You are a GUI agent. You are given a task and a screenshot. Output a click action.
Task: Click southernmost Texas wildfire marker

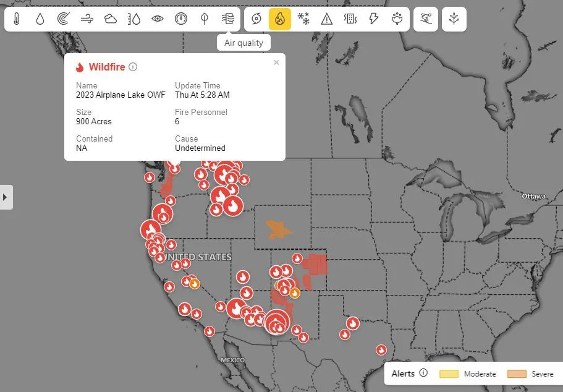click(381, 349)
